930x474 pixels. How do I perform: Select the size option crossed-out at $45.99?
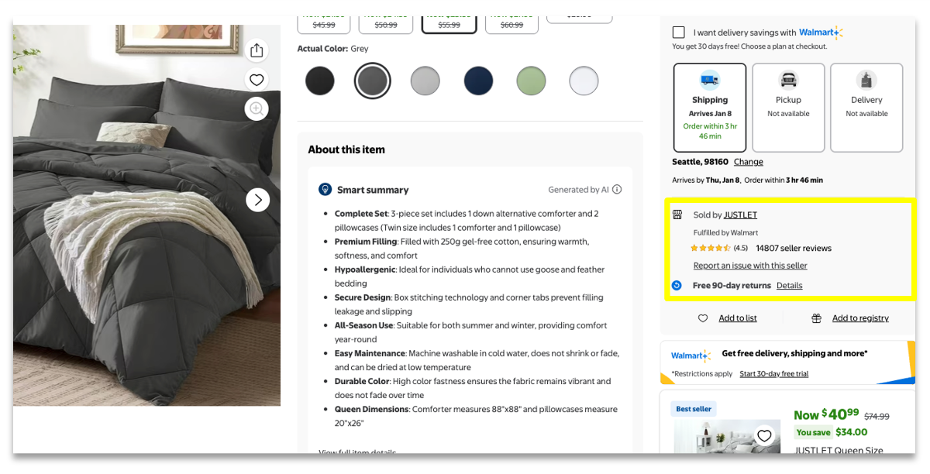pos(323,22)
